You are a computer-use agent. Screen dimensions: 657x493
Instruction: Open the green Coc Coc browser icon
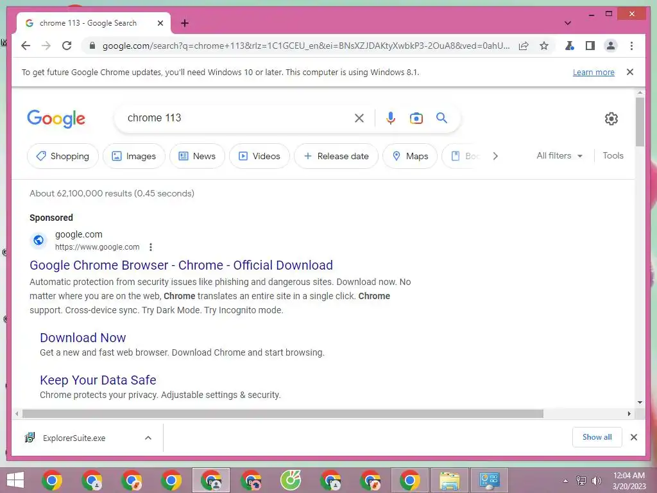click(291, 480)
